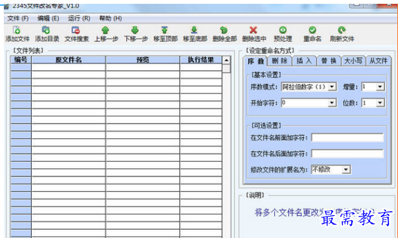The height and width of the screenshot is (238, 398).
Task: Switch to the 大小写 tab
Action: click(x=353, y=61)
